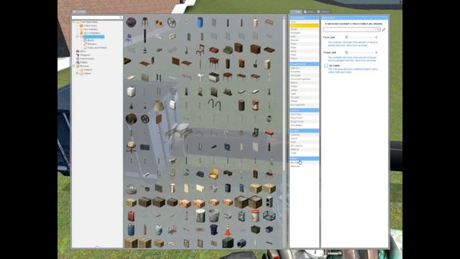Open the Entities category in tree

point(83,63)
